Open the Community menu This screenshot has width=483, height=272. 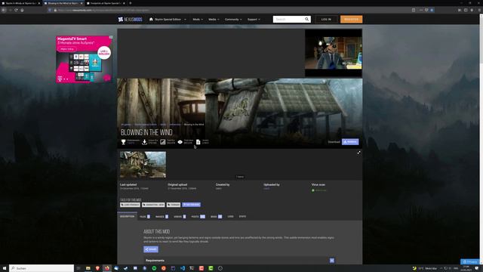click(x=233, y=20)
